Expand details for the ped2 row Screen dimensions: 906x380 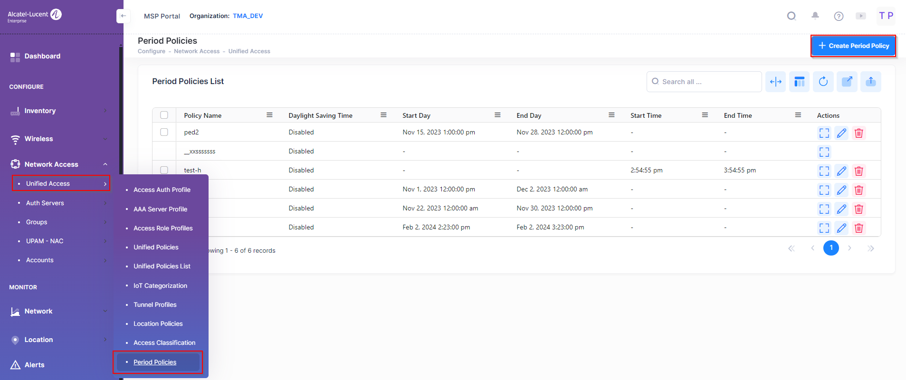coord(824,133)
